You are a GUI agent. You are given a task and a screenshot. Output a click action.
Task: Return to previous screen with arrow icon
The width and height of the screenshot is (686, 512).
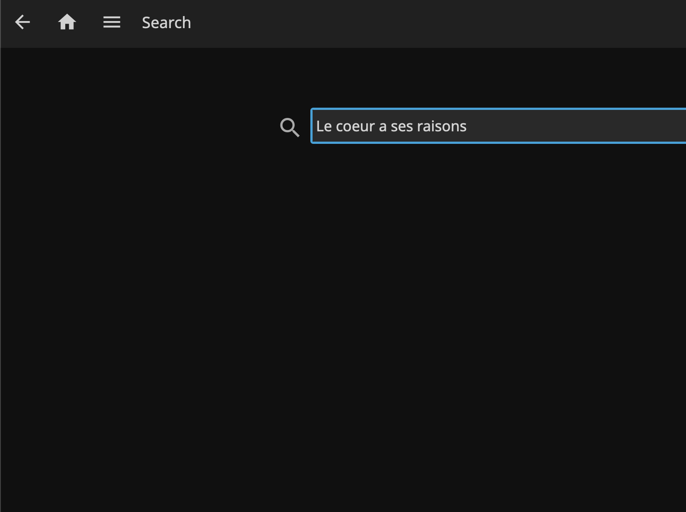(x=22, y=22)
